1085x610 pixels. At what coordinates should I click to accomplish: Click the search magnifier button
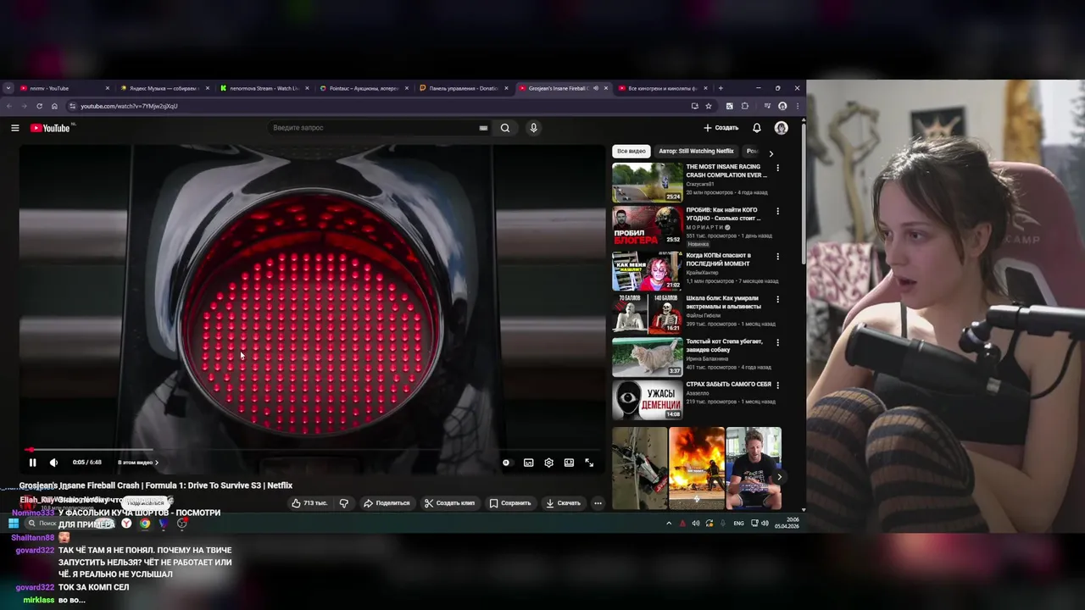[505, 128]
